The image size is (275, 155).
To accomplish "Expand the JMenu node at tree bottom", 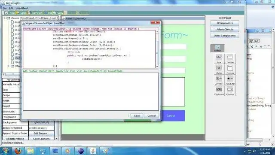I will point(9,66).
